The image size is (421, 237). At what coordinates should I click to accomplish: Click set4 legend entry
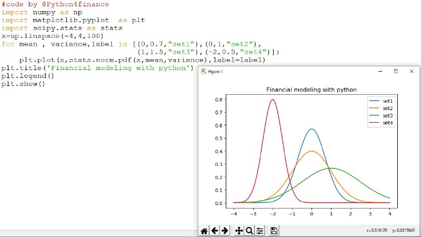click(381, 123)
